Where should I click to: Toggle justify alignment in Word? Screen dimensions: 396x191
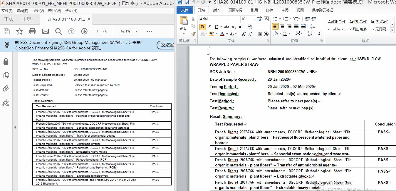click(296, 26)
